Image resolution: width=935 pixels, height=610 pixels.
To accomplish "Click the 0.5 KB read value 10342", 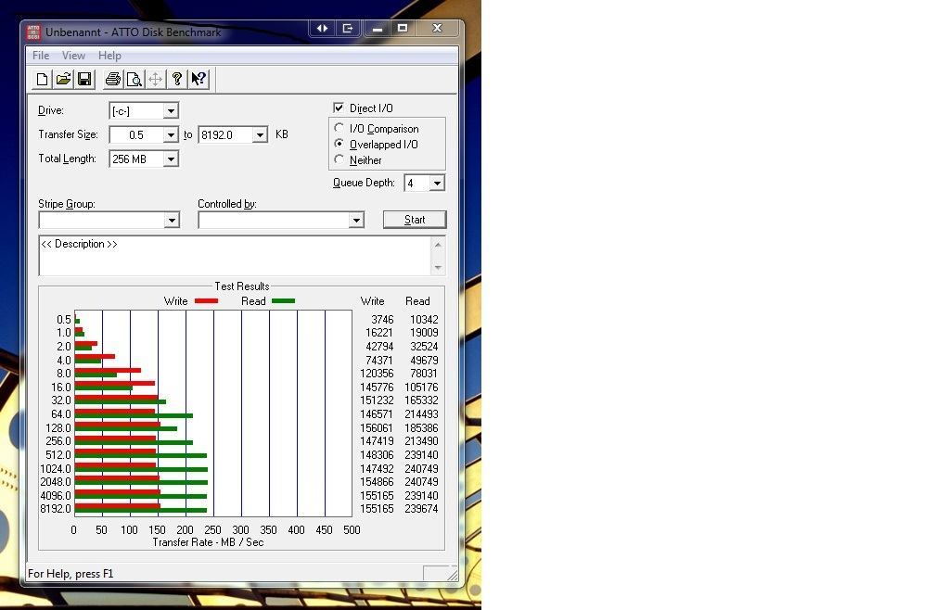I will tap(424, 320).
